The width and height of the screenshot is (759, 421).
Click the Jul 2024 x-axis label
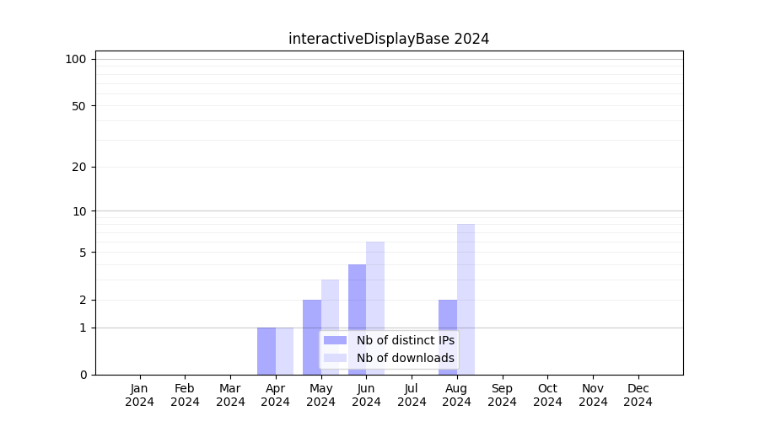coord(412,395)
